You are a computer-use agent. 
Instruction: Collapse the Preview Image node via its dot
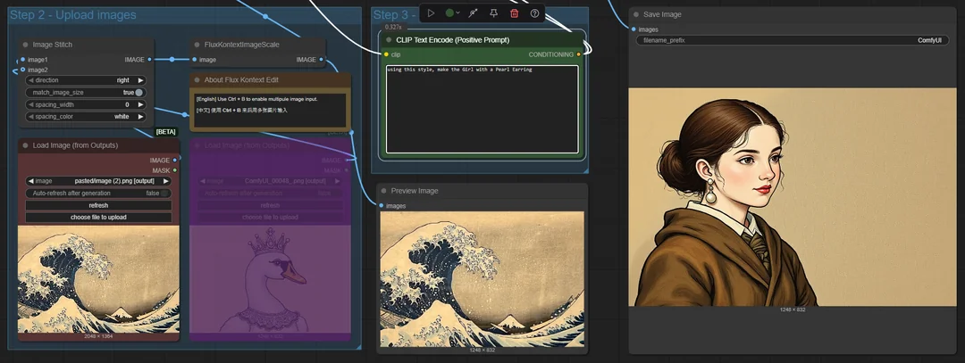tap(384, 191)
